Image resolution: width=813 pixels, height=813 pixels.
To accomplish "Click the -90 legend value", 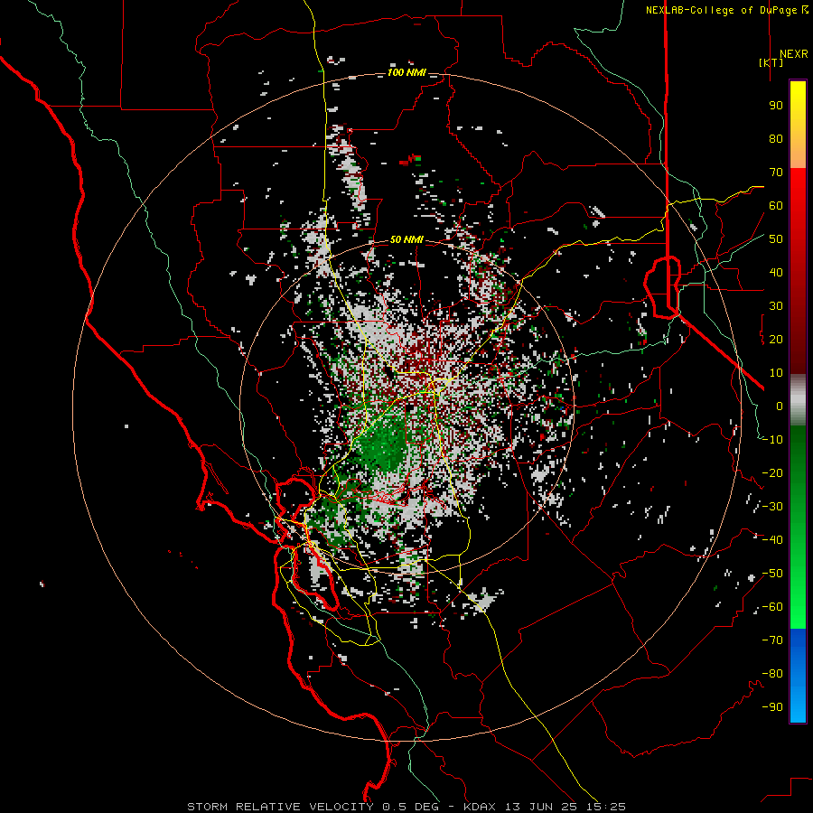I will click(772, 707).
